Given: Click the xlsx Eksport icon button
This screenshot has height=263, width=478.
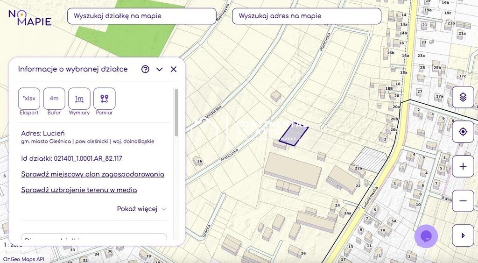Looking at the screenshot, I should [29, 99].
